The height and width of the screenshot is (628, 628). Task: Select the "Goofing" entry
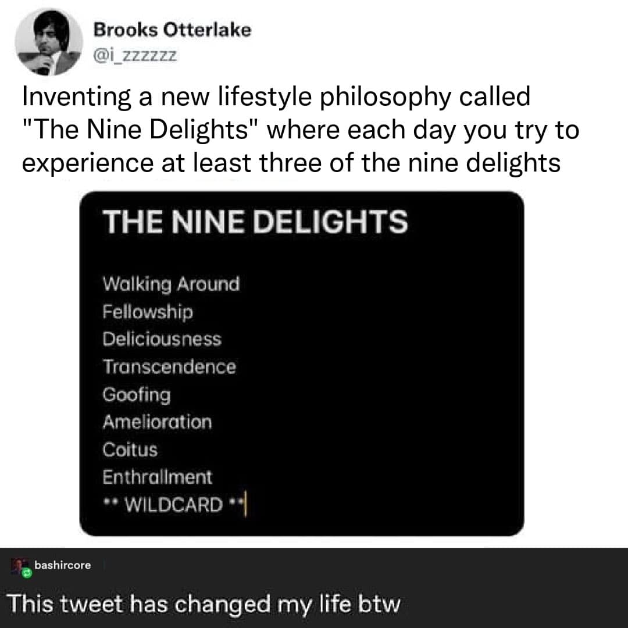point(137,395)
